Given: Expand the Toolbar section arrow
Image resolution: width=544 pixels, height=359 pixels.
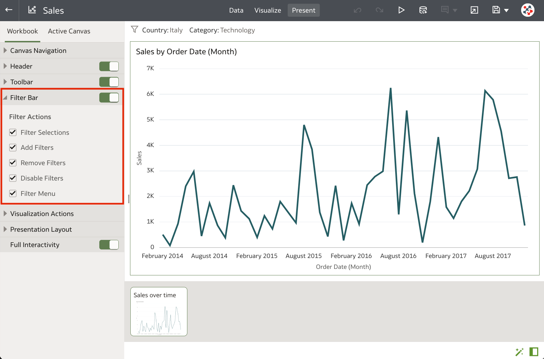Looking at the screenshot, I should pos(5,82).
